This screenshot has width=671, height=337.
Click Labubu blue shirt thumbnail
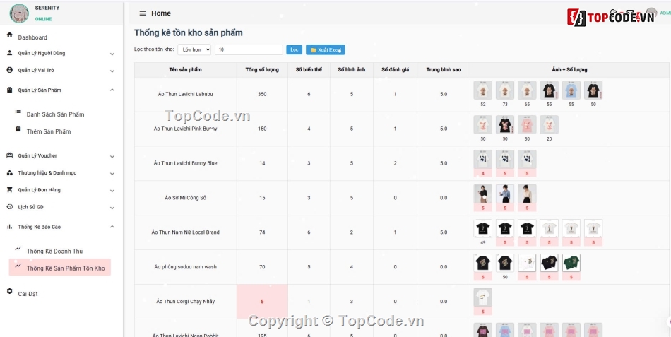[x=571, y=90]
